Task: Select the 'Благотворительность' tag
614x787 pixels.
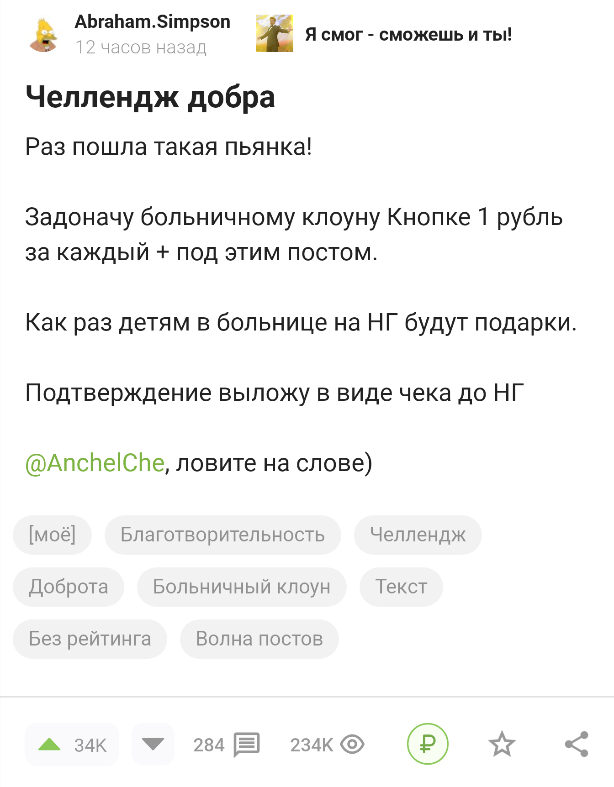Action: point(222,535)
